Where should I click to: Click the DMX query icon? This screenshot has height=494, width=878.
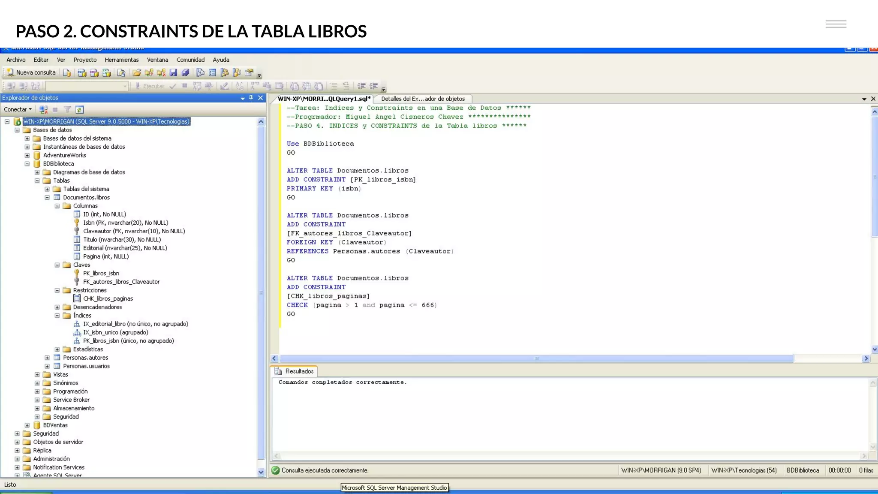94,72
